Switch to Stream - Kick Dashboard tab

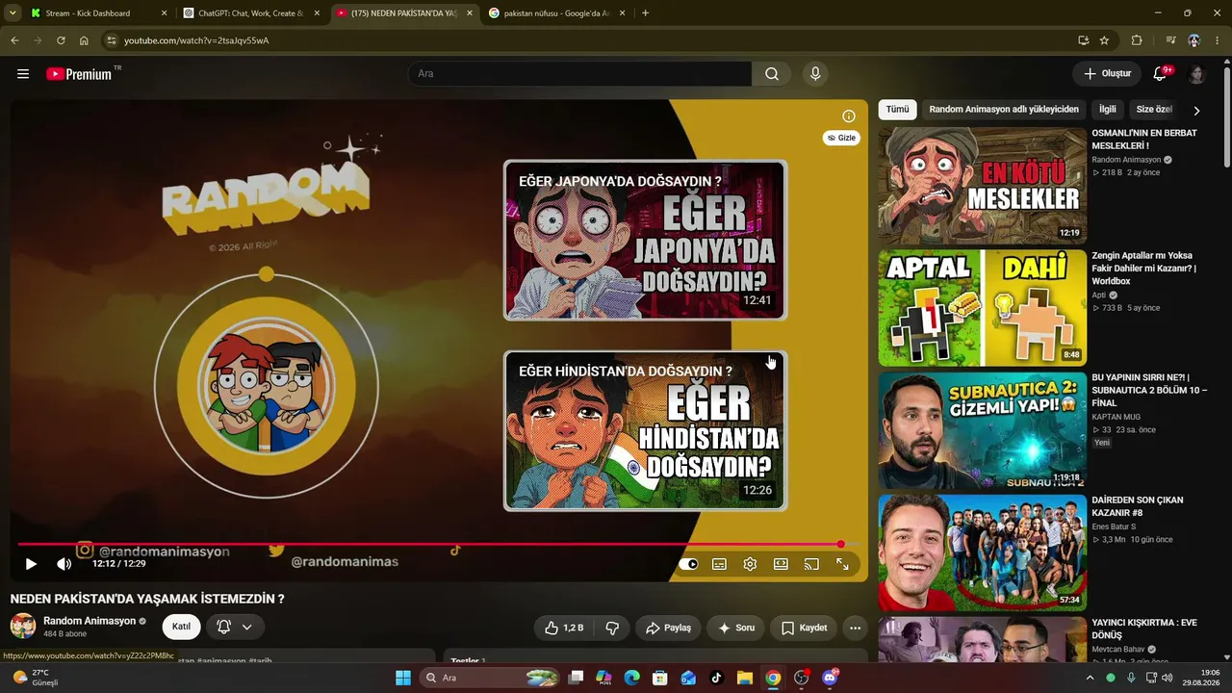coord(96,13)
